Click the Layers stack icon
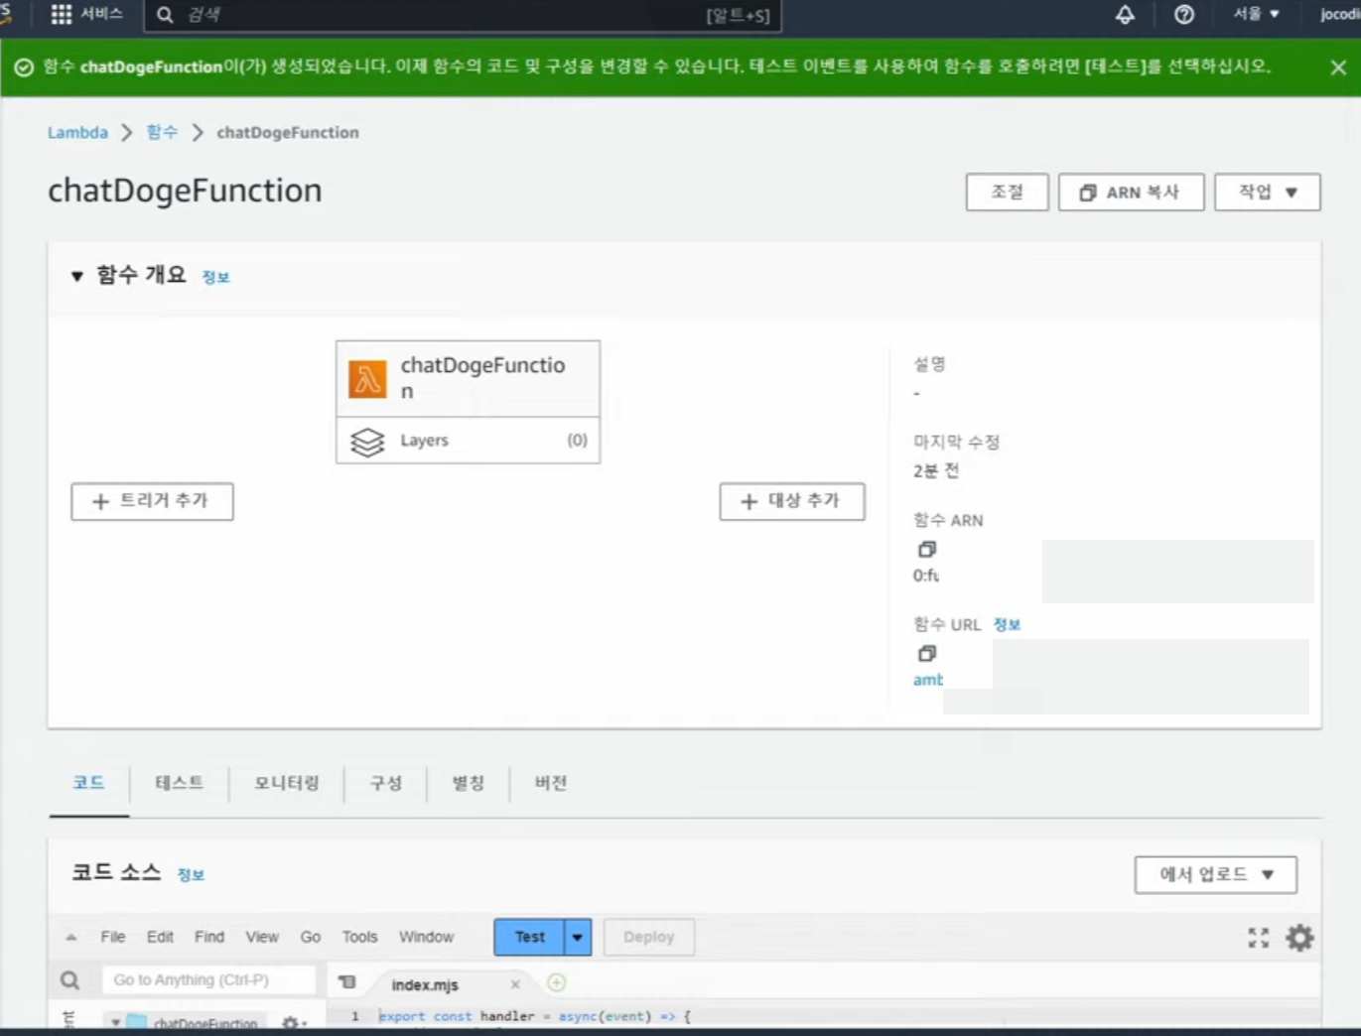1361x1036 pixels. [x=367, y=442]
